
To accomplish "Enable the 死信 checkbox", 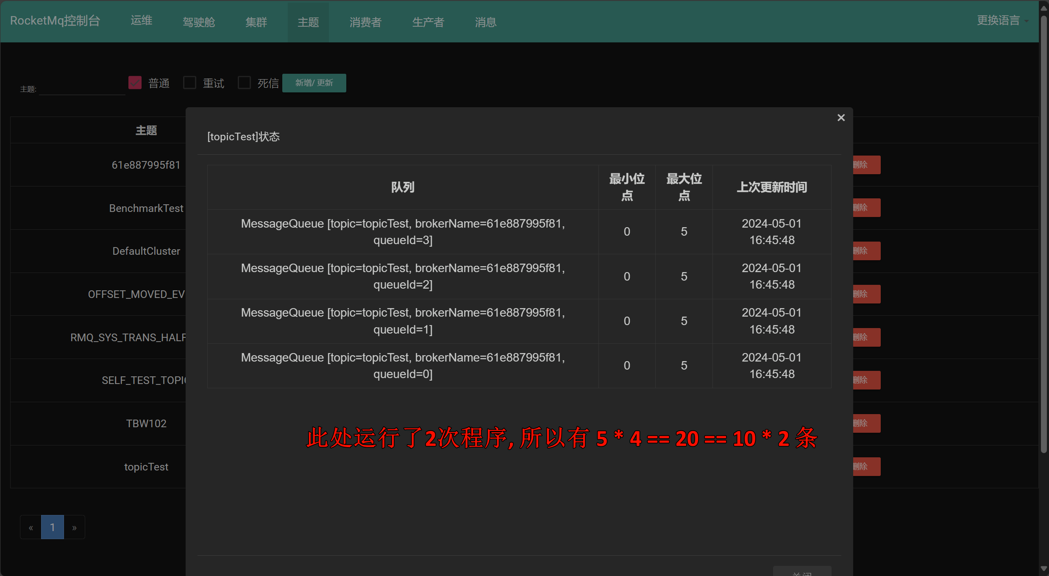I will point(244,83).
